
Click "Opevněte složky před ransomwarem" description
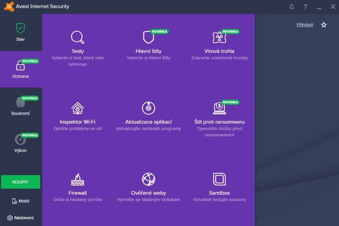[x=219, y=132]
